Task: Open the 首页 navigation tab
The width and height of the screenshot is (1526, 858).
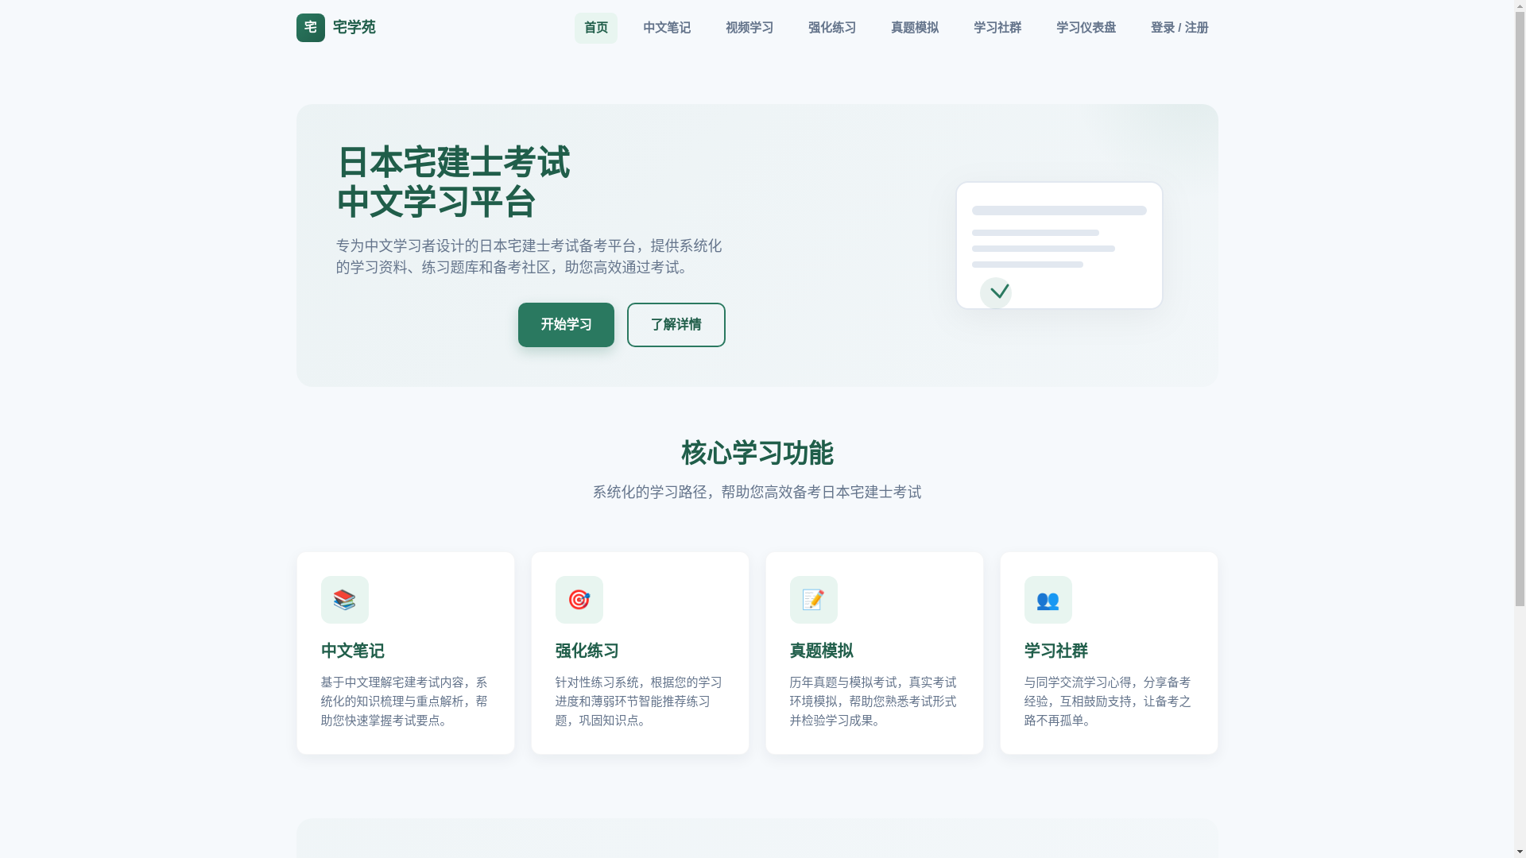Action: click(x=595, y=28)
